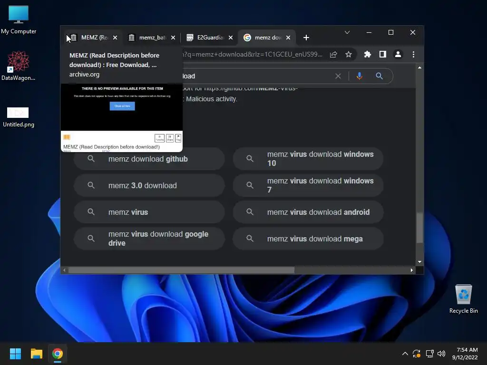Screen dimensions: 487x365
Task: Maximize the Chrome window
Action: click(x=391, y=32)
